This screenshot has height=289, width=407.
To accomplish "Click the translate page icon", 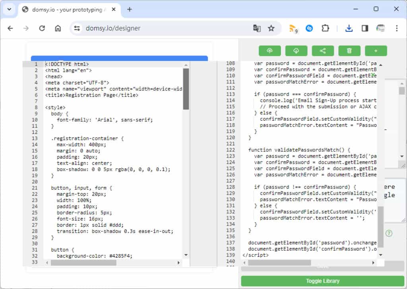I will click(x=257, y=28).
